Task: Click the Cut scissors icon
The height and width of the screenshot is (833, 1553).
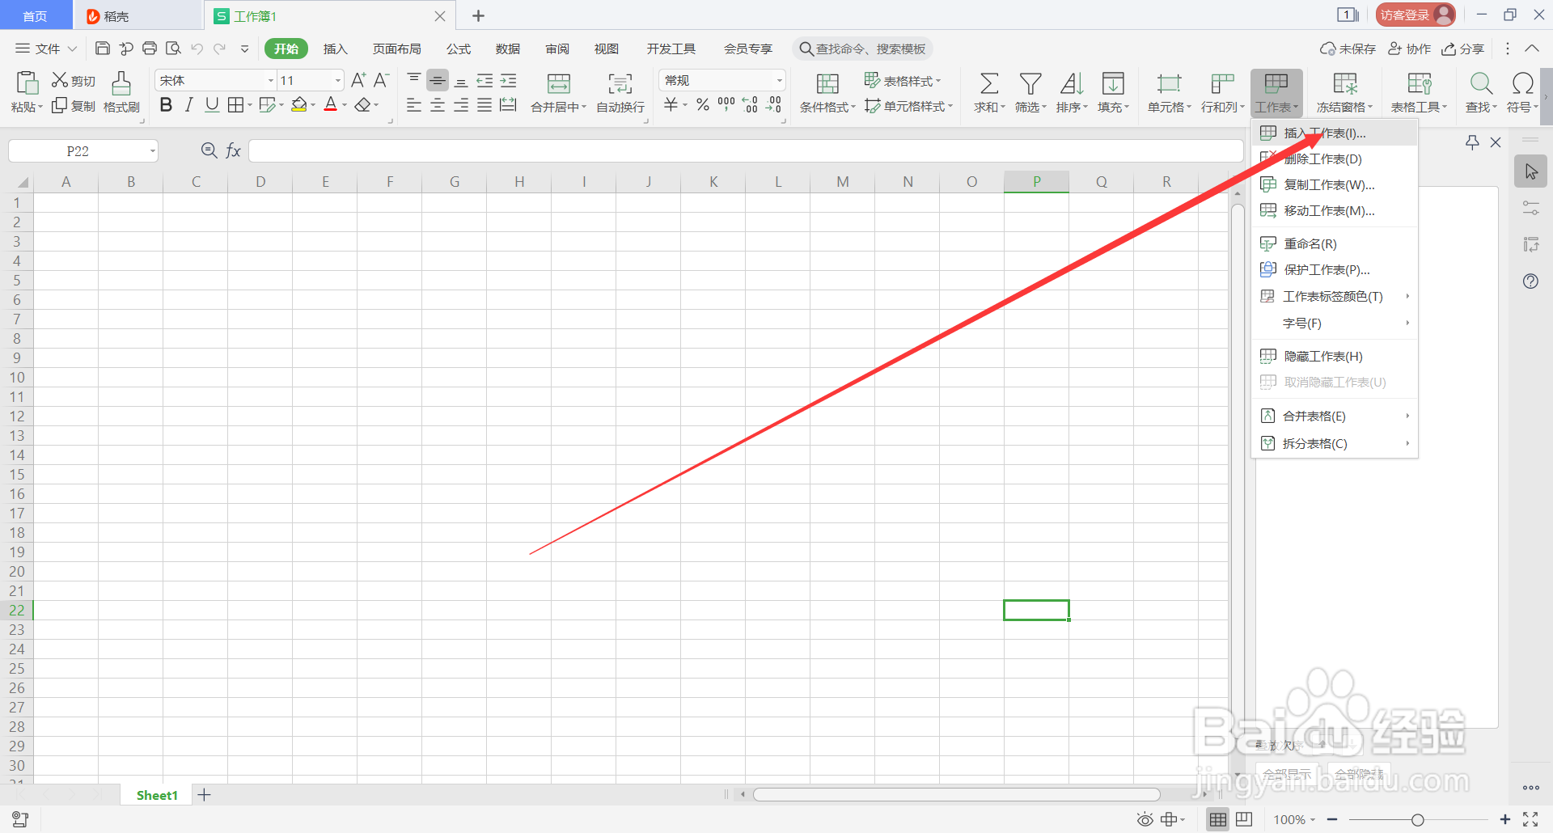Action: tap(60, 80)
